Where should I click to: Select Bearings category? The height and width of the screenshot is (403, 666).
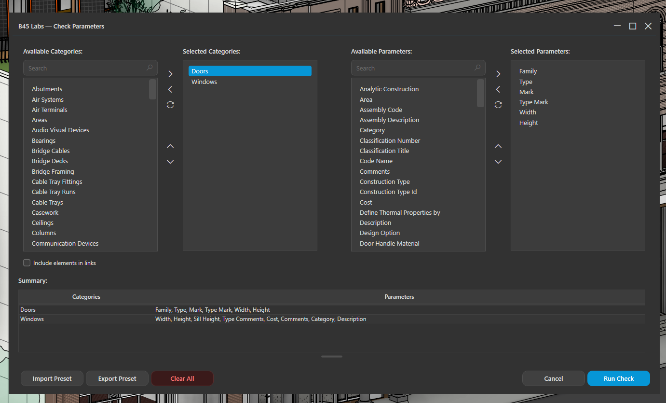(43, 140)
